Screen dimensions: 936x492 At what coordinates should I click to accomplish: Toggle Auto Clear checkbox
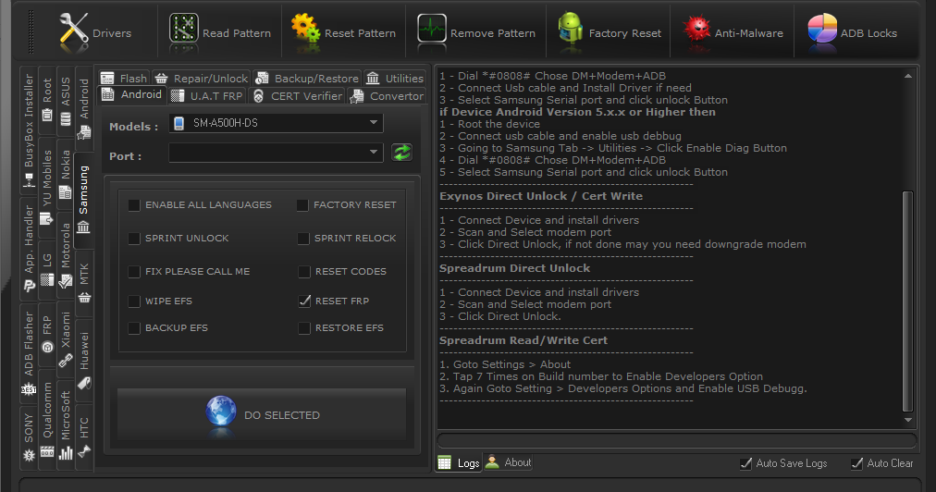[856, 463]
